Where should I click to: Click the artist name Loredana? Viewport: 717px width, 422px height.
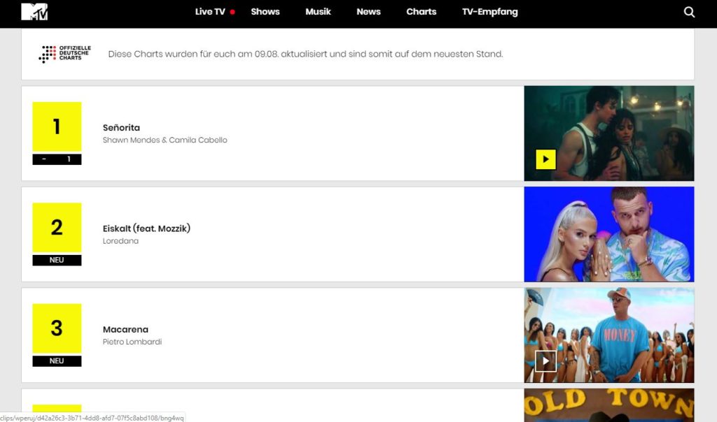tap(120, 241)
